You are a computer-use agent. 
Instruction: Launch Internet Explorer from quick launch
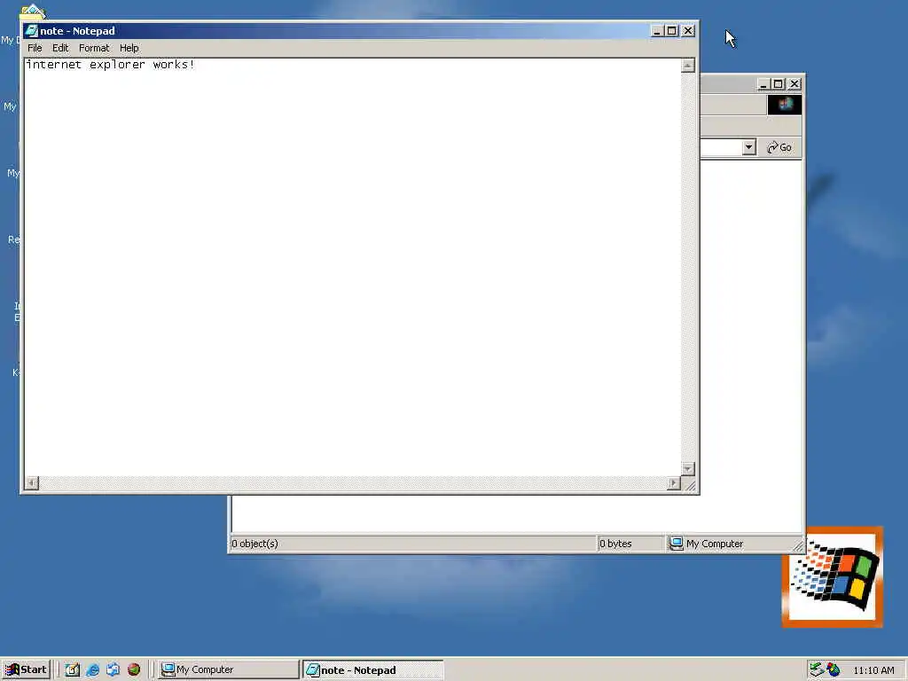coord(92,669)
